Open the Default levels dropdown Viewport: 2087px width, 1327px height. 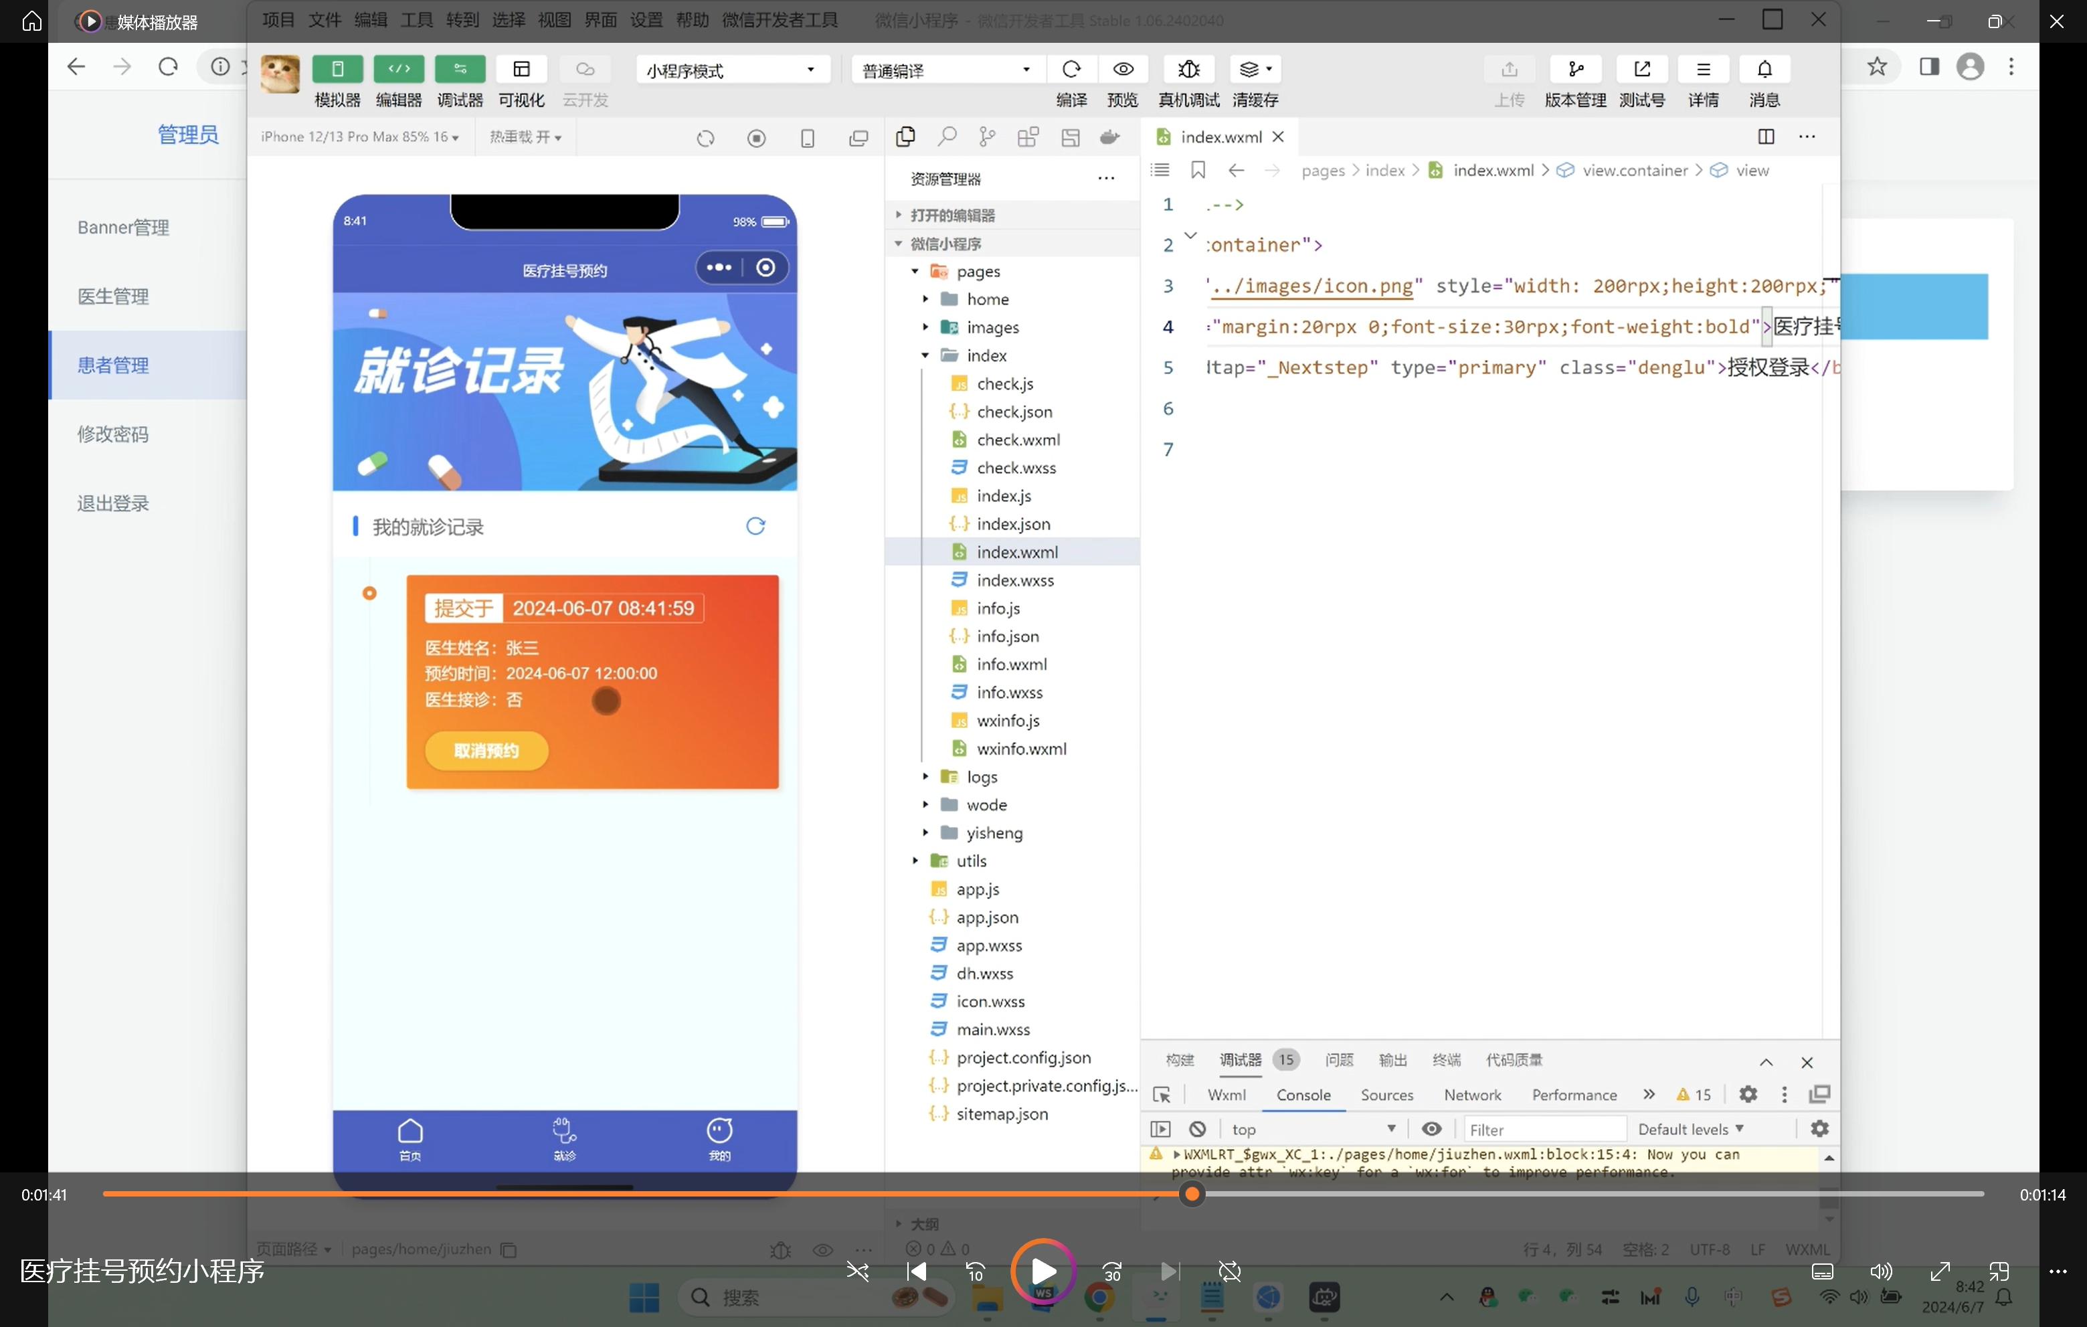[x=1690, y=1130]
